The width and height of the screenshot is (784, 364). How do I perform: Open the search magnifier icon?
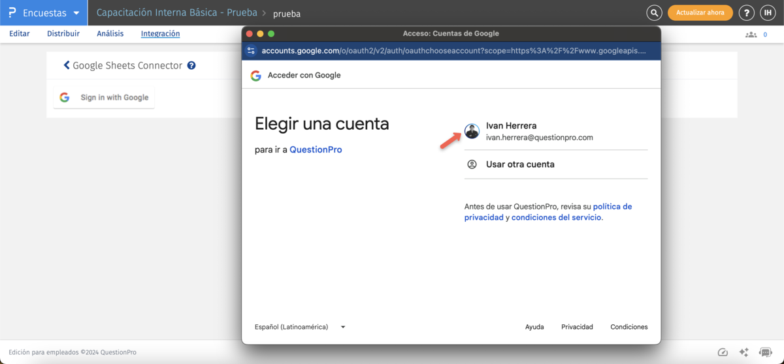(654, 12)
